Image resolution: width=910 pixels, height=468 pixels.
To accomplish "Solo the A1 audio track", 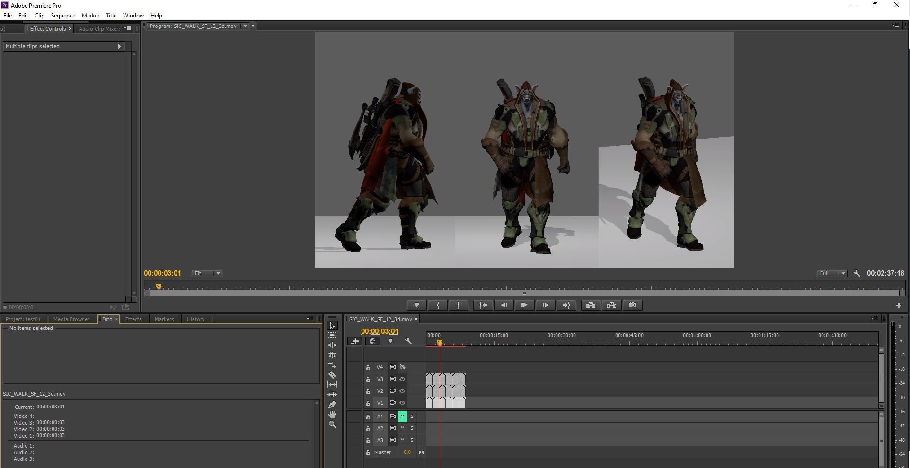I will click(x=412, y=416).
